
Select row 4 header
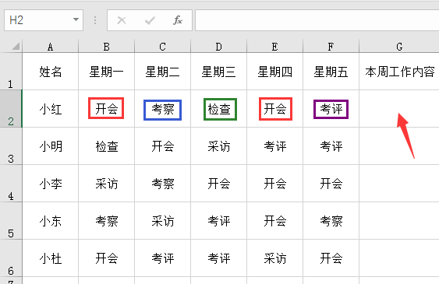tap(11, 184)
